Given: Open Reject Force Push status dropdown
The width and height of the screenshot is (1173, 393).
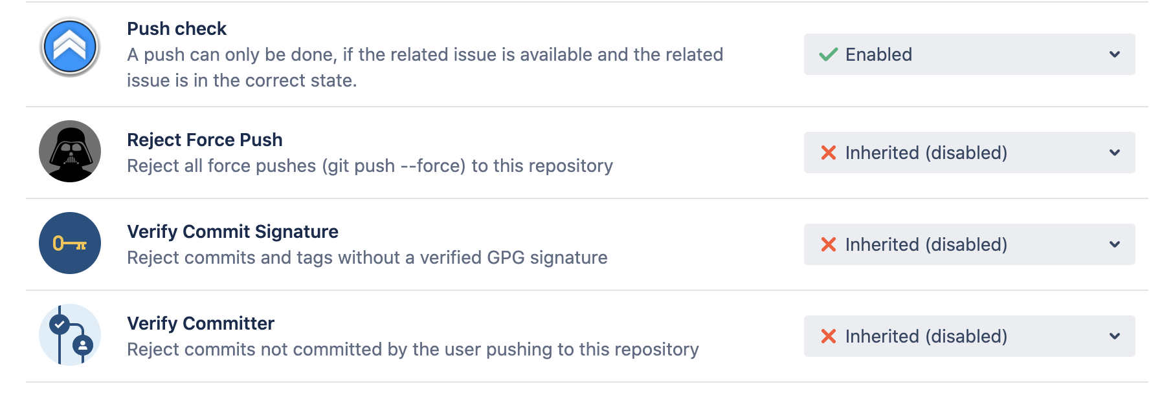Looking at the screenshot, I should point(968,153).
